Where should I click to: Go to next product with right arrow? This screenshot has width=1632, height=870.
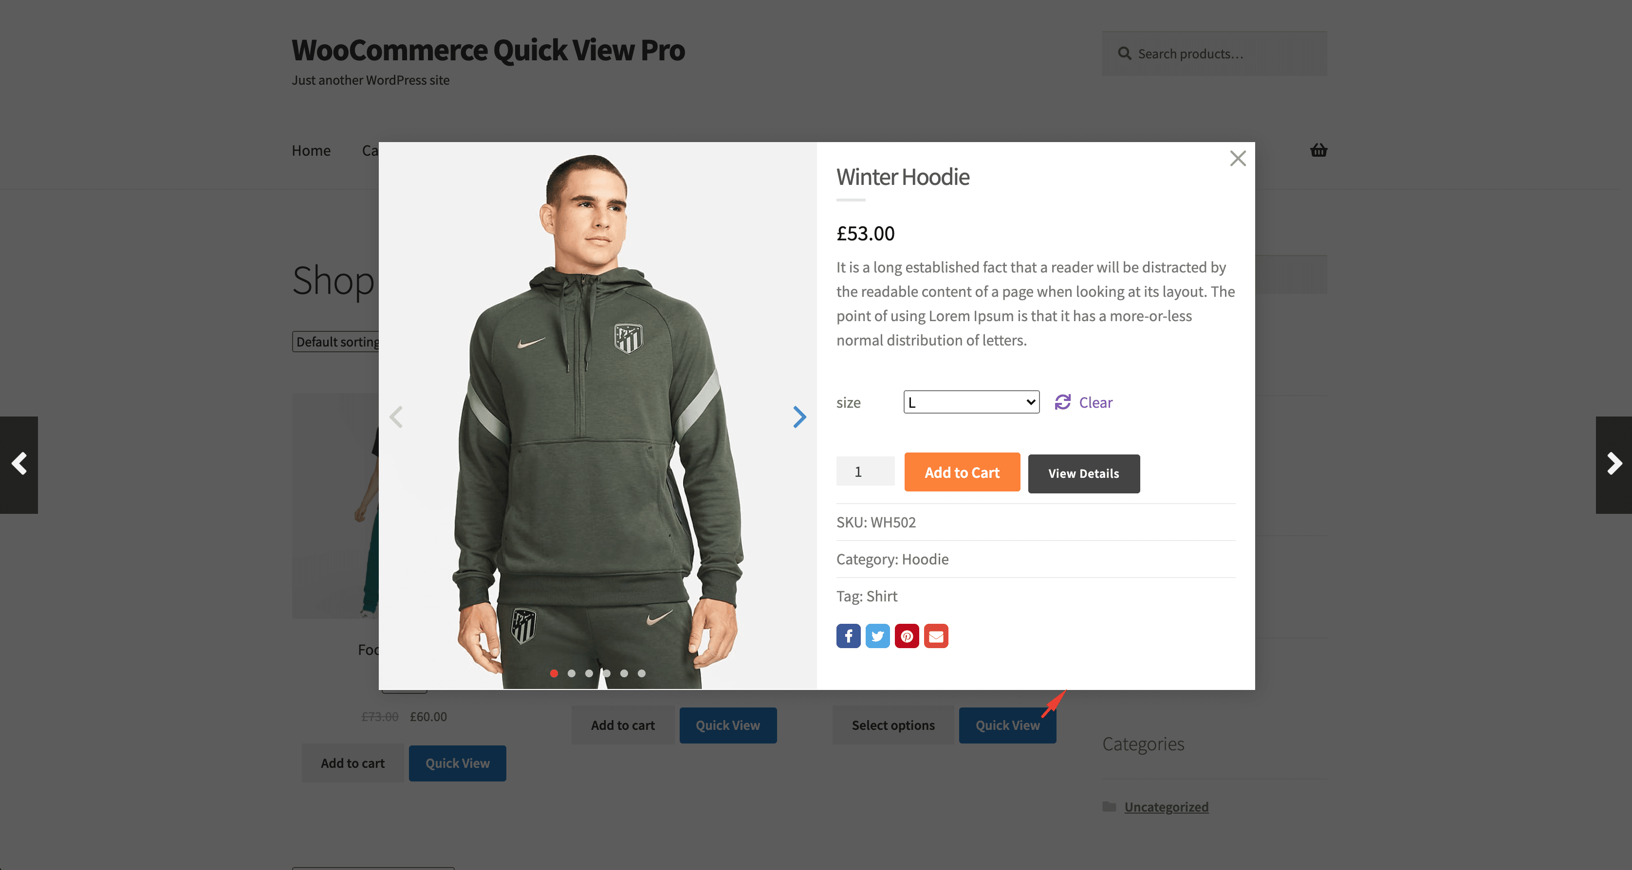[x=1613, y=464]
